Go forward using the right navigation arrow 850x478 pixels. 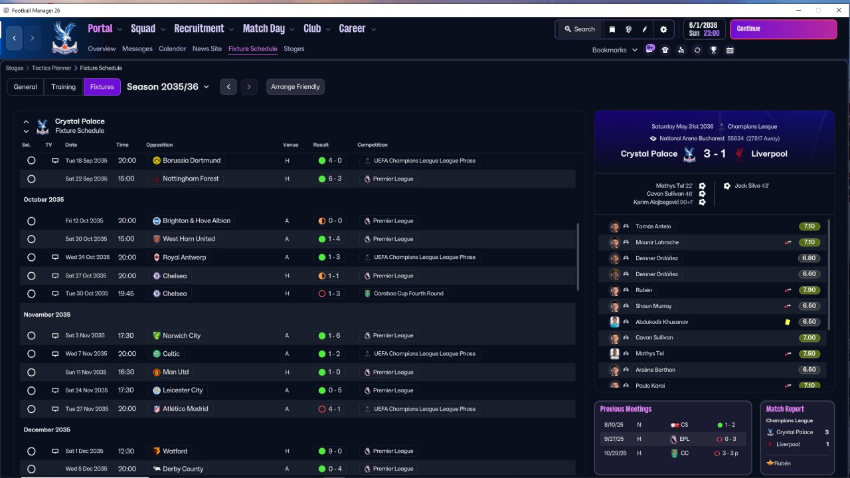32,38
